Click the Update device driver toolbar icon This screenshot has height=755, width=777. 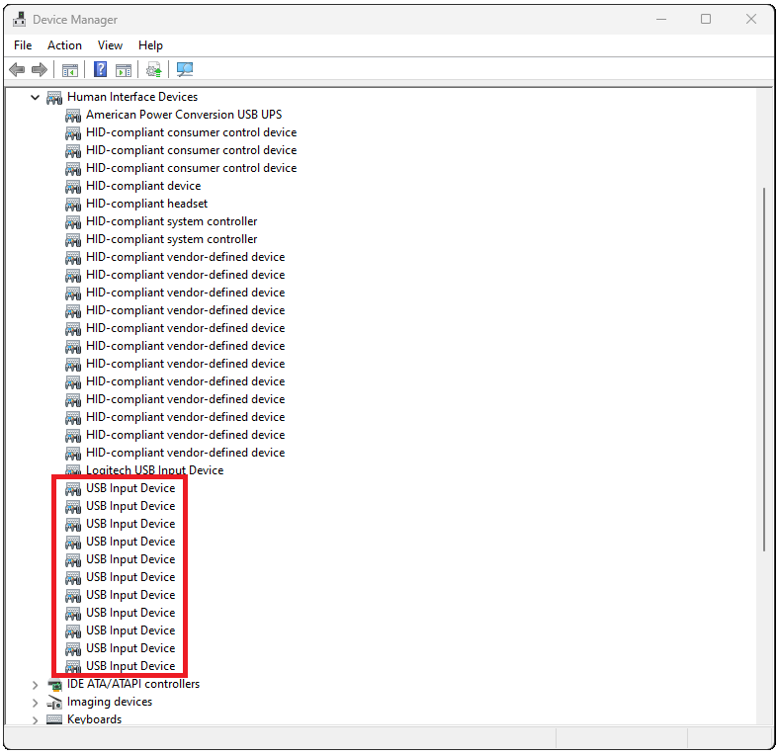(x=153, y=70)
